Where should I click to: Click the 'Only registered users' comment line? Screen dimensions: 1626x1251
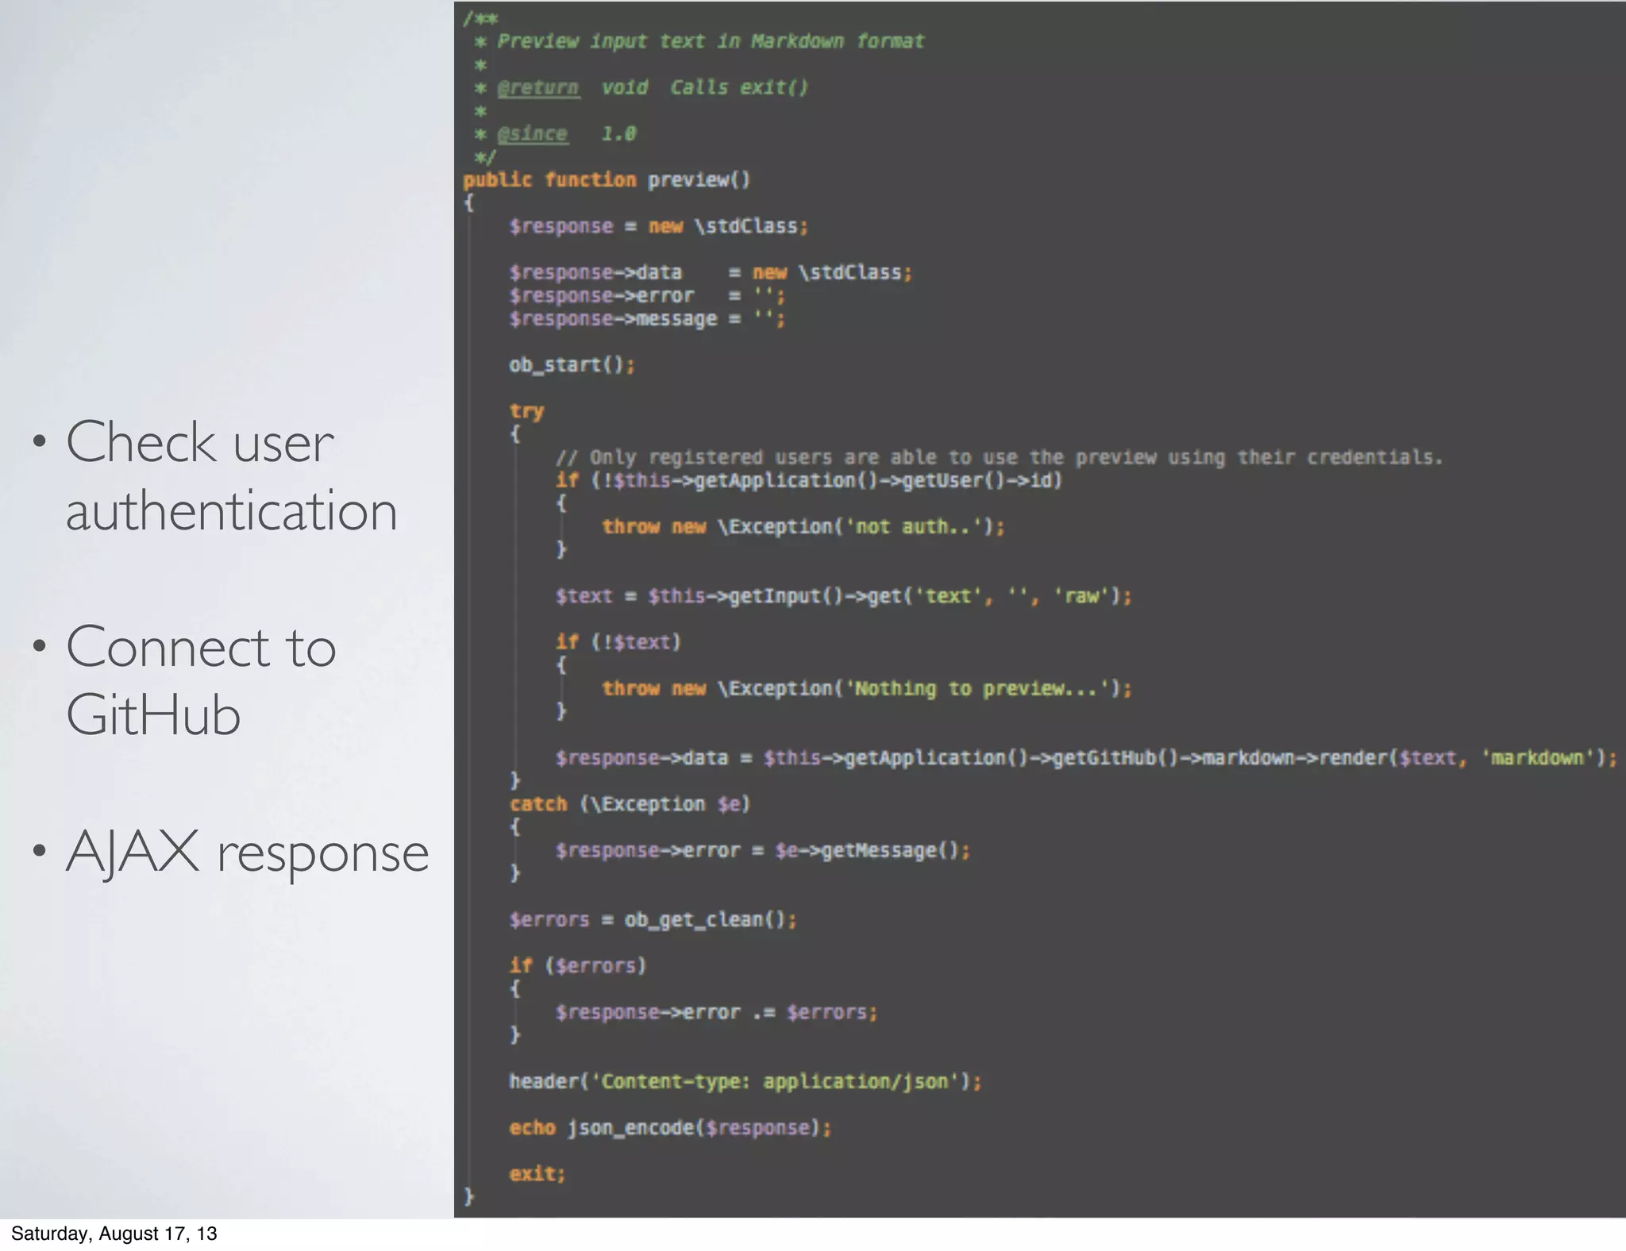click(x=999, y=457)
